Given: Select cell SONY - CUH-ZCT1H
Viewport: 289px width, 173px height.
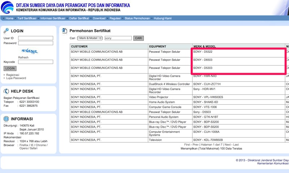Looking at the screenshot, I should coord(238,84).
